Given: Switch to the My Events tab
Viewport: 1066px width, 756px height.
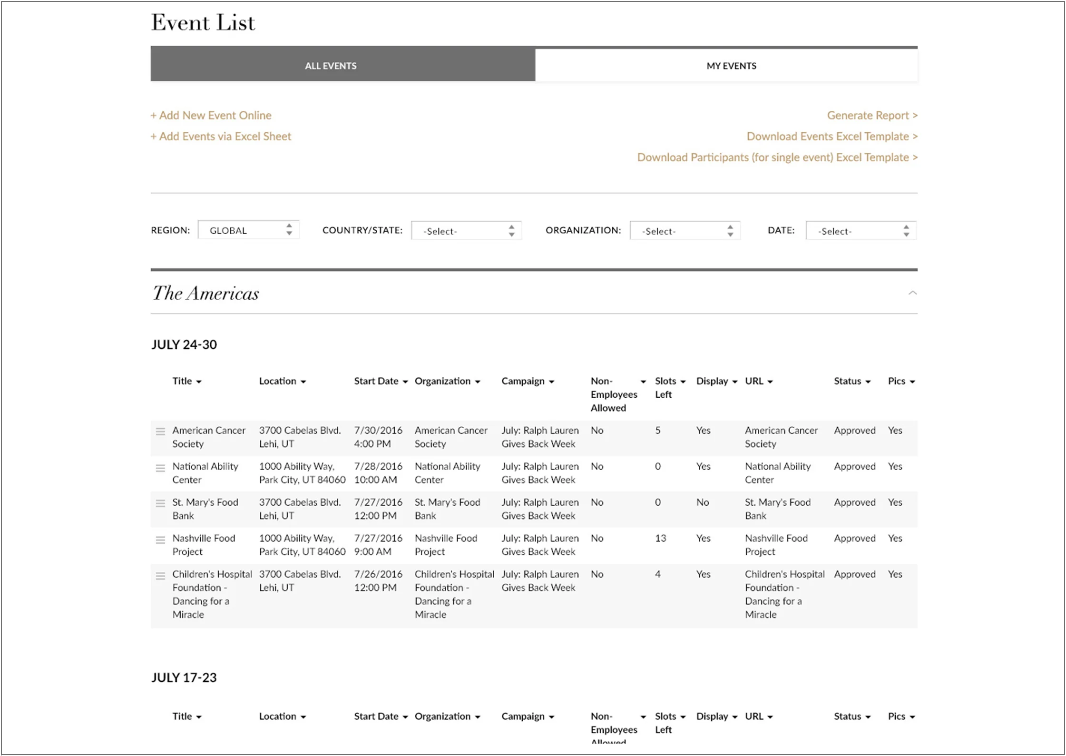Looking at the screenshot, I should [731, 66].
